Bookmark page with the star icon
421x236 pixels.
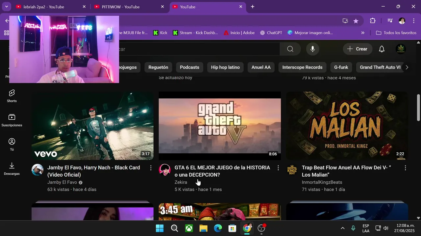pyautogui.click(x=356, y=21)
